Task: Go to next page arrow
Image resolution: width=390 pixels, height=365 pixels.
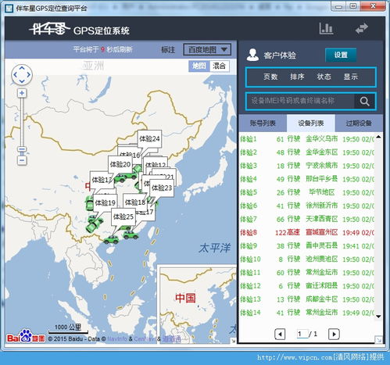Action: (334, 334)
